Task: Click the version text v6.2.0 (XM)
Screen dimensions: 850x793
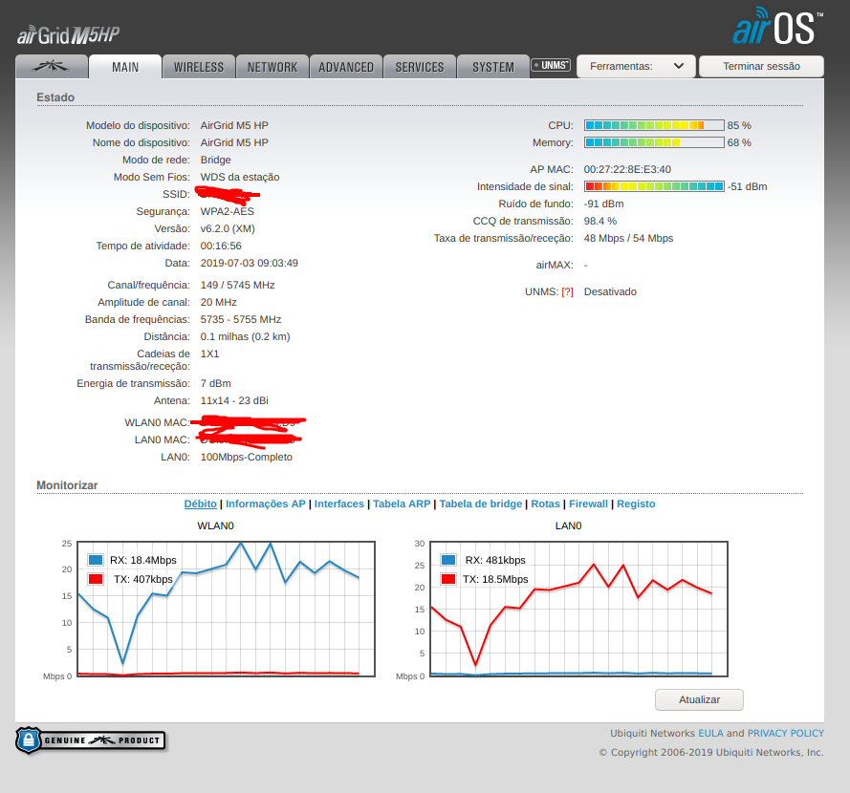Action: (228, 228)
